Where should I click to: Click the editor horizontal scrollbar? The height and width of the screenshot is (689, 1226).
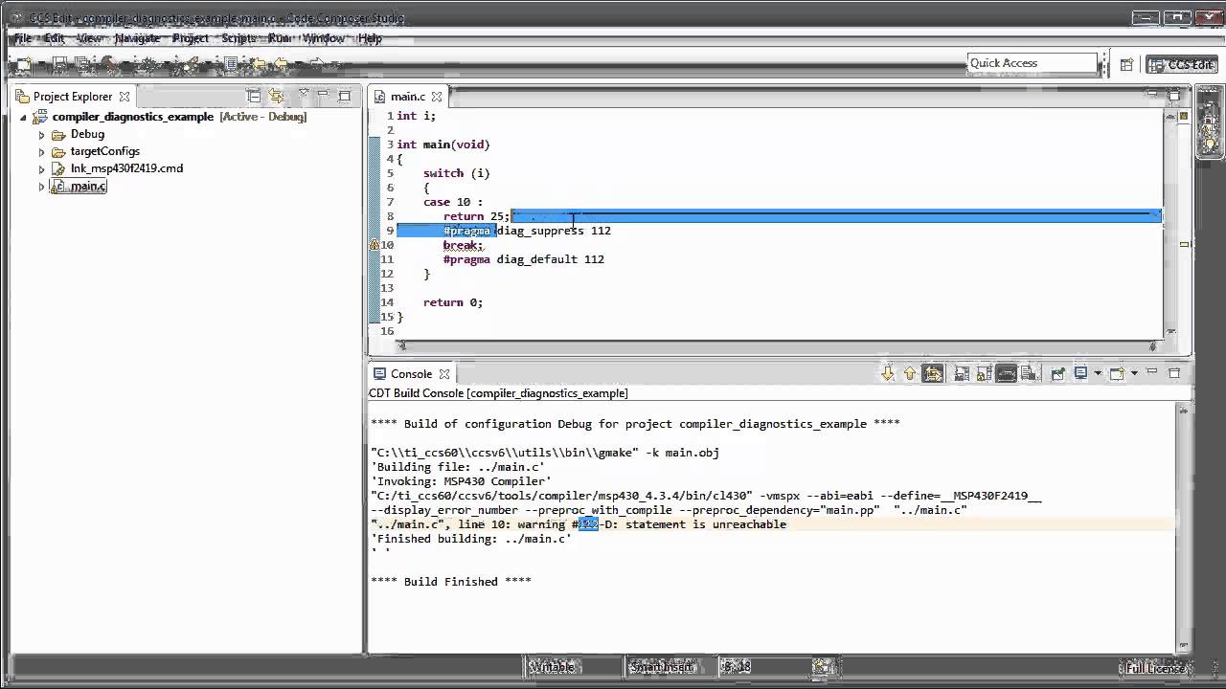[778, 345]
